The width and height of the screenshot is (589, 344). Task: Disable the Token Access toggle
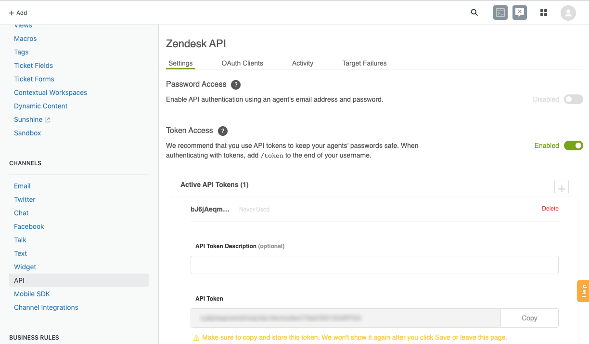point(574,146)
